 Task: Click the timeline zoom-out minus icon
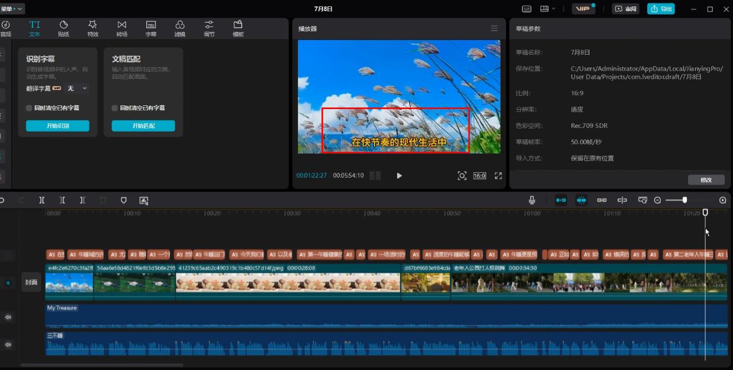click(x=657, y=200)
